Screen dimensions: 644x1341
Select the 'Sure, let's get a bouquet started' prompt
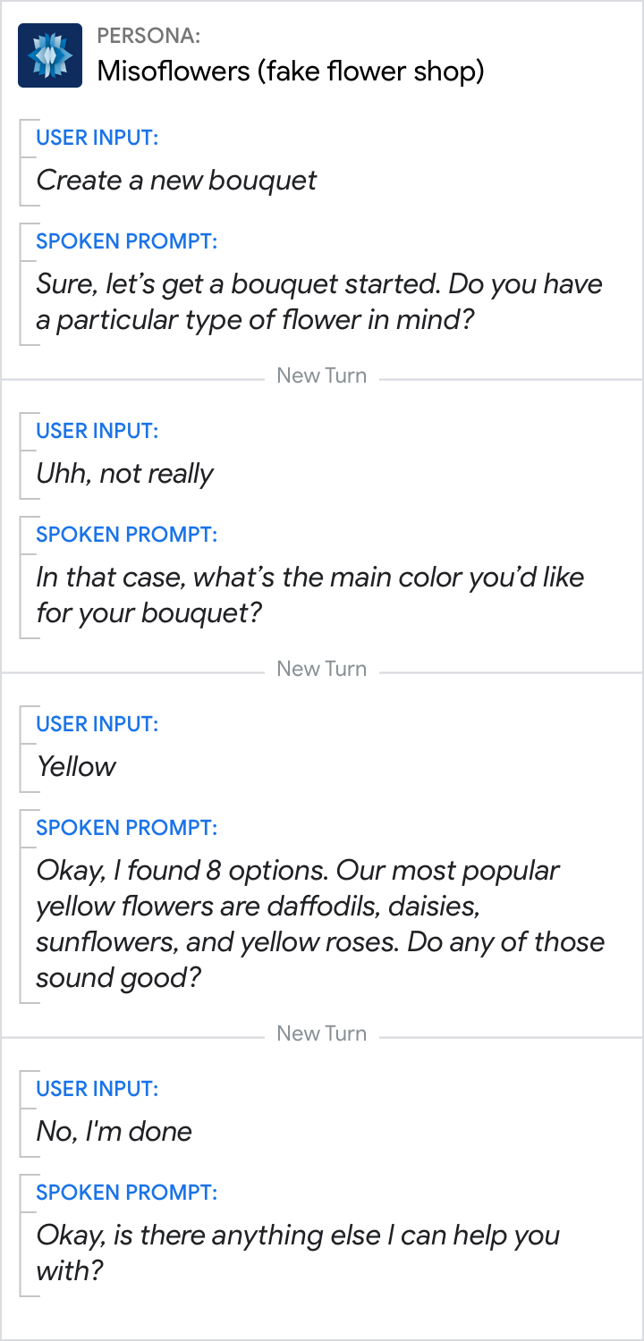318,302
